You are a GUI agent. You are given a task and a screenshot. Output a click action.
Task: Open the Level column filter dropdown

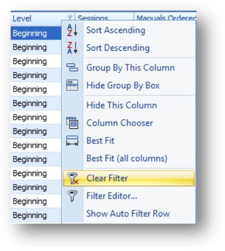[70, 18]
